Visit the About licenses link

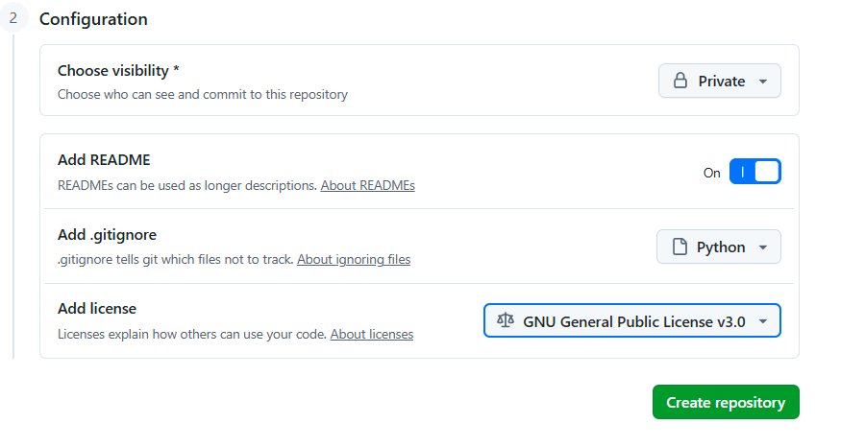371,334
